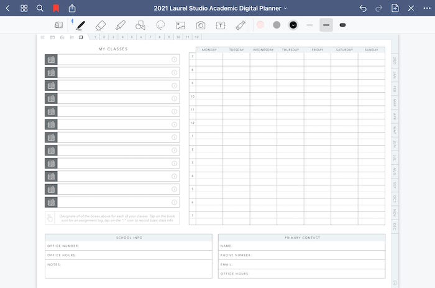Image resolution: width=435 pixels, height=288 pixels.
Task: Open the zoom window tool
Action: pyautogui.click(x=58, y=26)
